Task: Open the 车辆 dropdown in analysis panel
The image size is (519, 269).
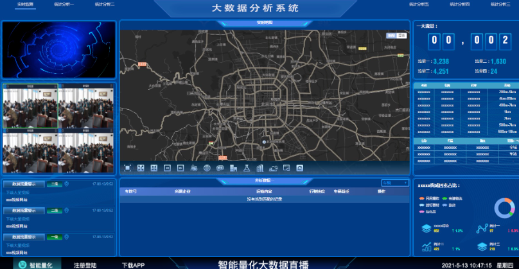Action: [395, 183]
